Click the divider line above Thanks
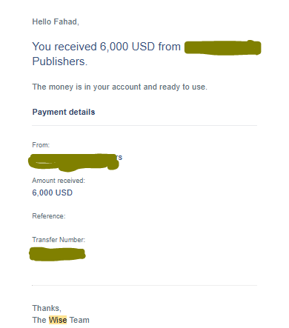Viewport: 289px width, 328px height. click(x=144, y=285)
